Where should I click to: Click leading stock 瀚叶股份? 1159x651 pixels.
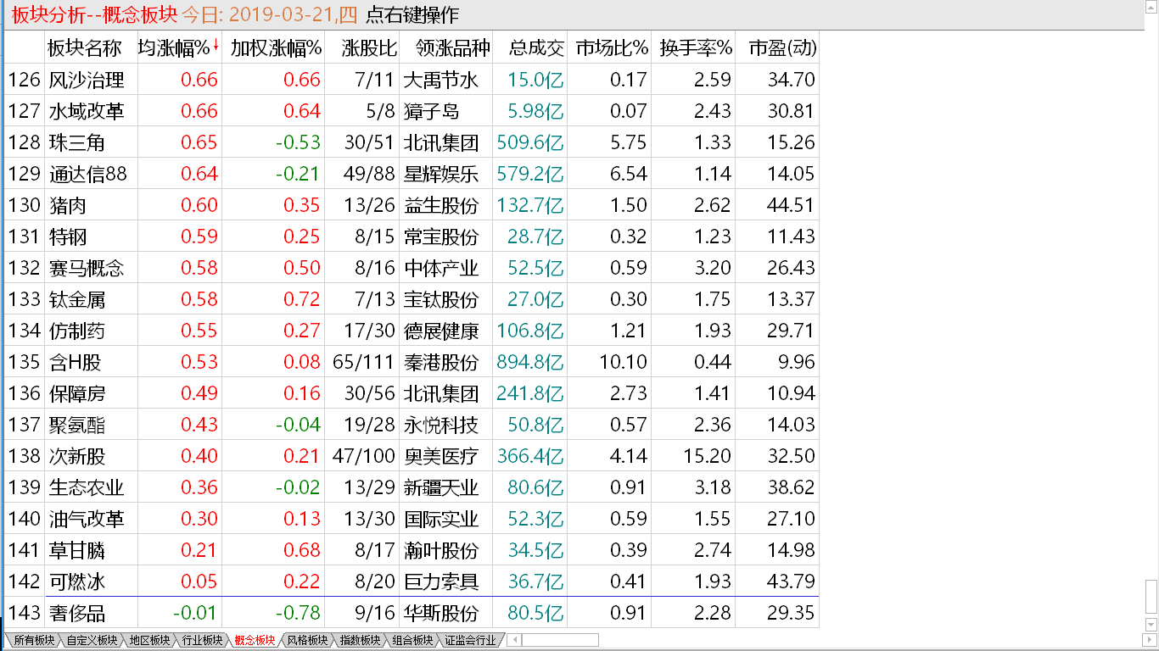441,550
